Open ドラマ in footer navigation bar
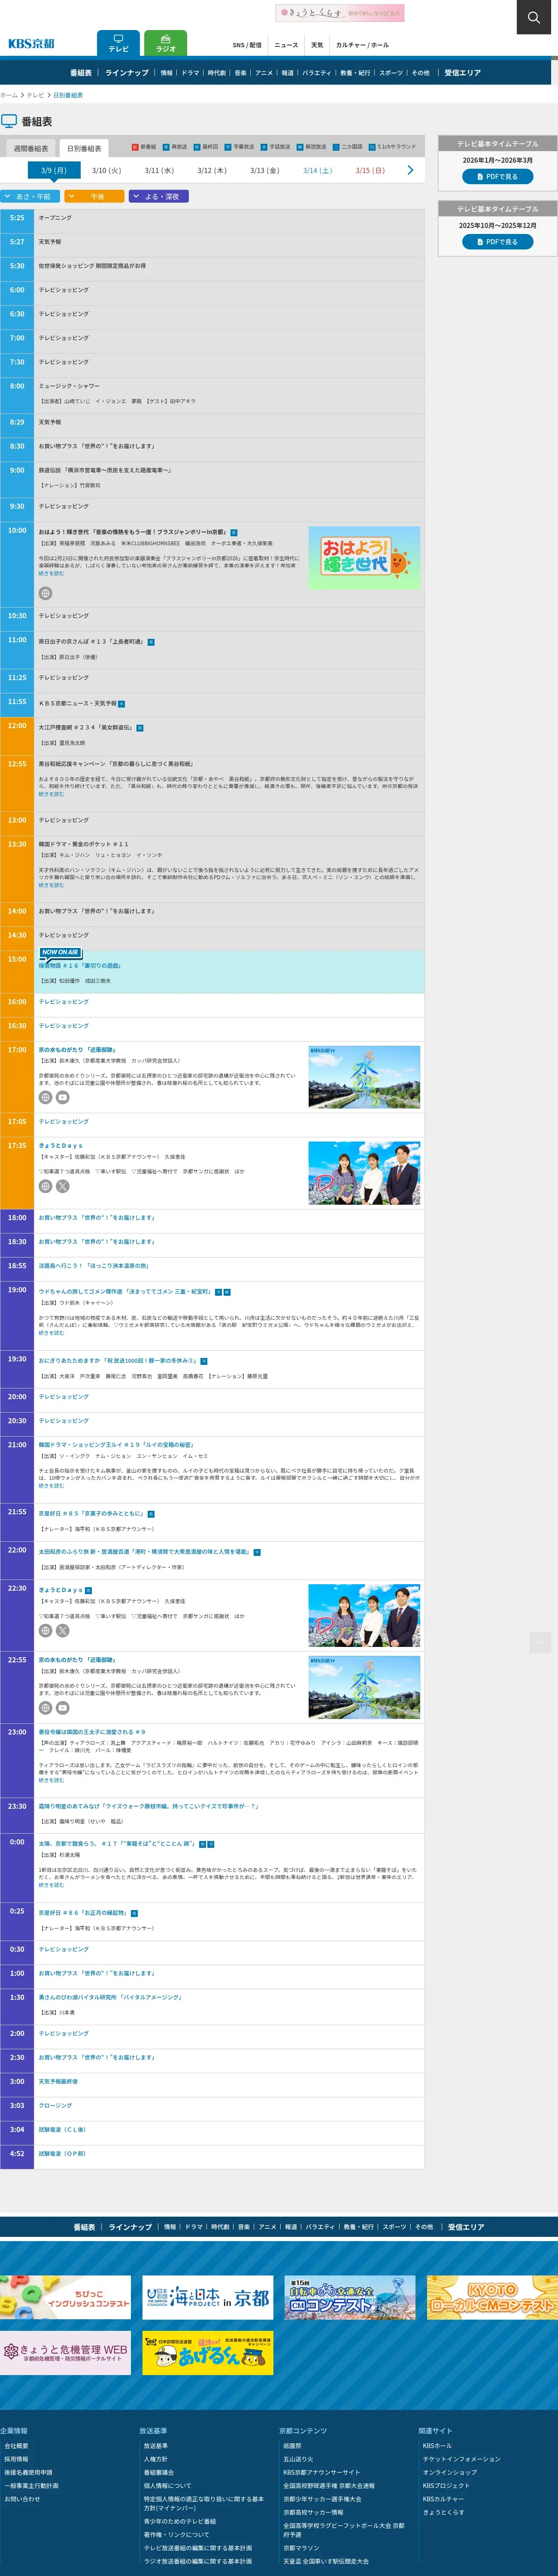558x2576 pixels. pos(194,2227)
